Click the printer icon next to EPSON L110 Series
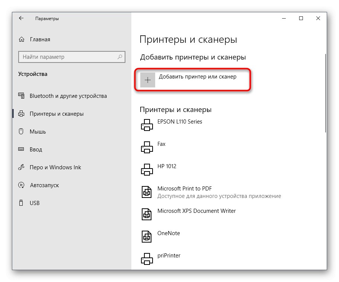 [x=147, y=125]
